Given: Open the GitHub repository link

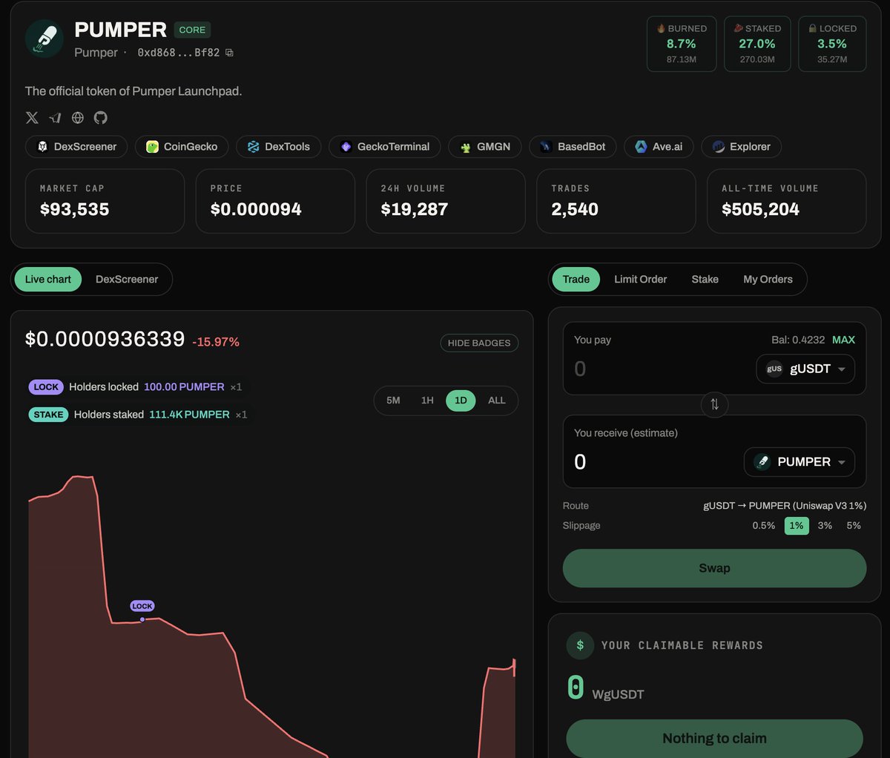Looking at the screenshot, I should tap(101, 117).
